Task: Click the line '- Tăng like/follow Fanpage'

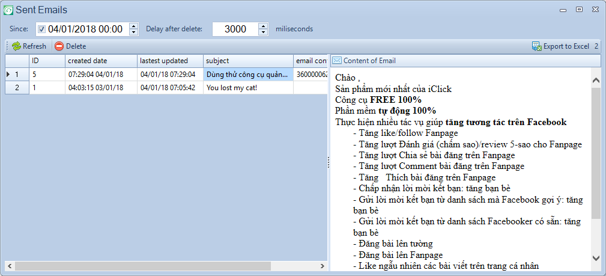Action: pyautogui.click(x=405, y=133)
